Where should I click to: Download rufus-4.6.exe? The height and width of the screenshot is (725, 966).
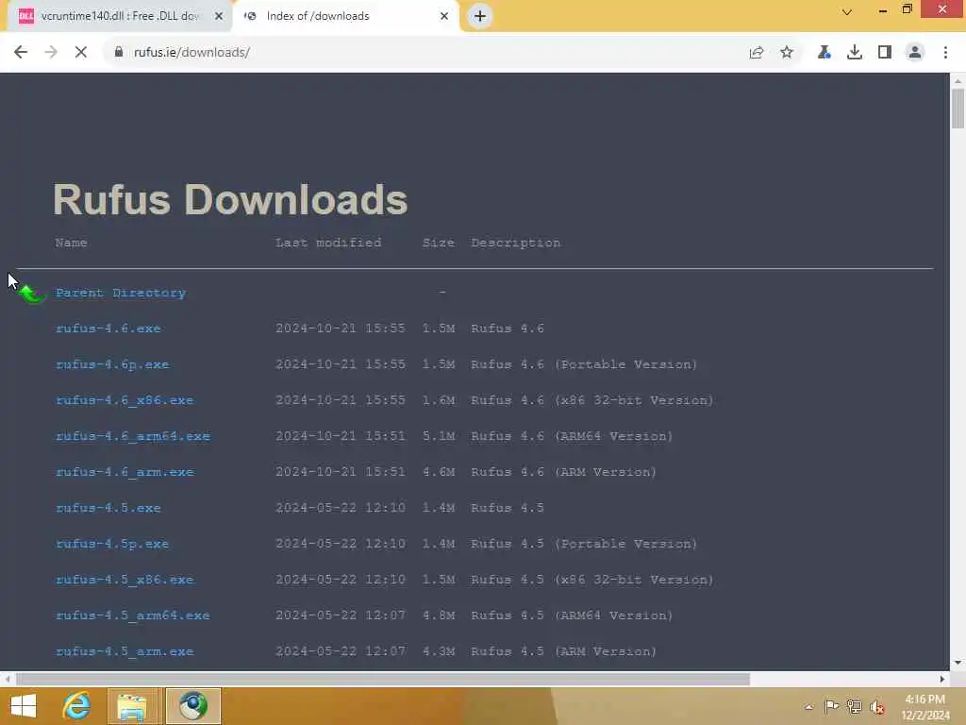click(108, 329)
